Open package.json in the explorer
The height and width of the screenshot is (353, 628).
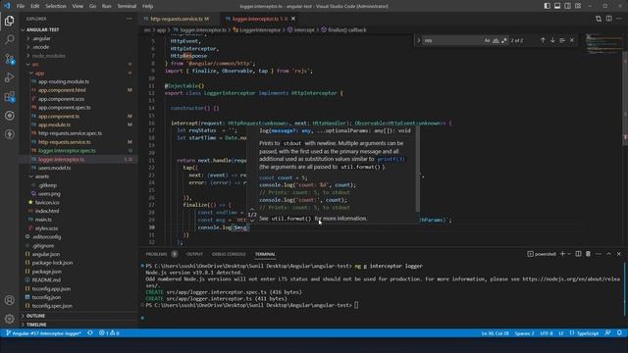47,272
